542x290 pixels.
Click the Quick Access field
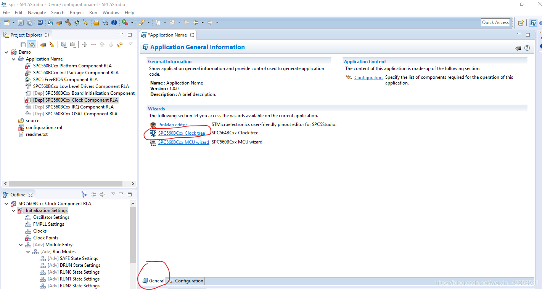[495, 22]
